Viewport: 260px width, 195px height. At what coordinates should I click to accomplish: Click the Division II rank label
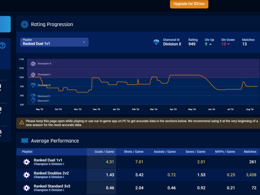pyautogui.click(x=172, y=44)
